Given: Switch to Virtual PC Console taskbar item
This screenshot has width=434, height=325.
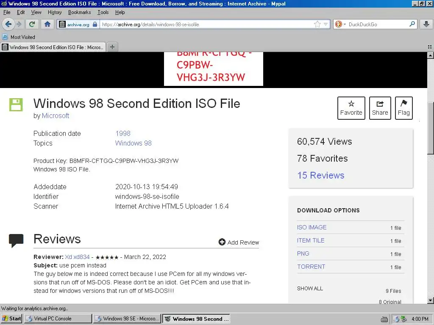Looking at the screenshot, I should [58, 319].
